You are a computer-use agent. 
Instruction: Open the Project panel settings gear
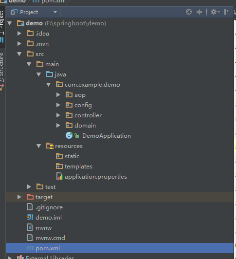tap(215, 12)
